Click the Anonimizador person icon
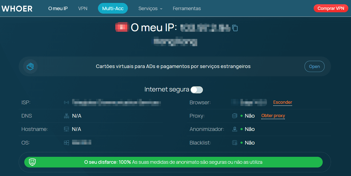This screenshot has width=351, height=176. [x=235, y=129]
